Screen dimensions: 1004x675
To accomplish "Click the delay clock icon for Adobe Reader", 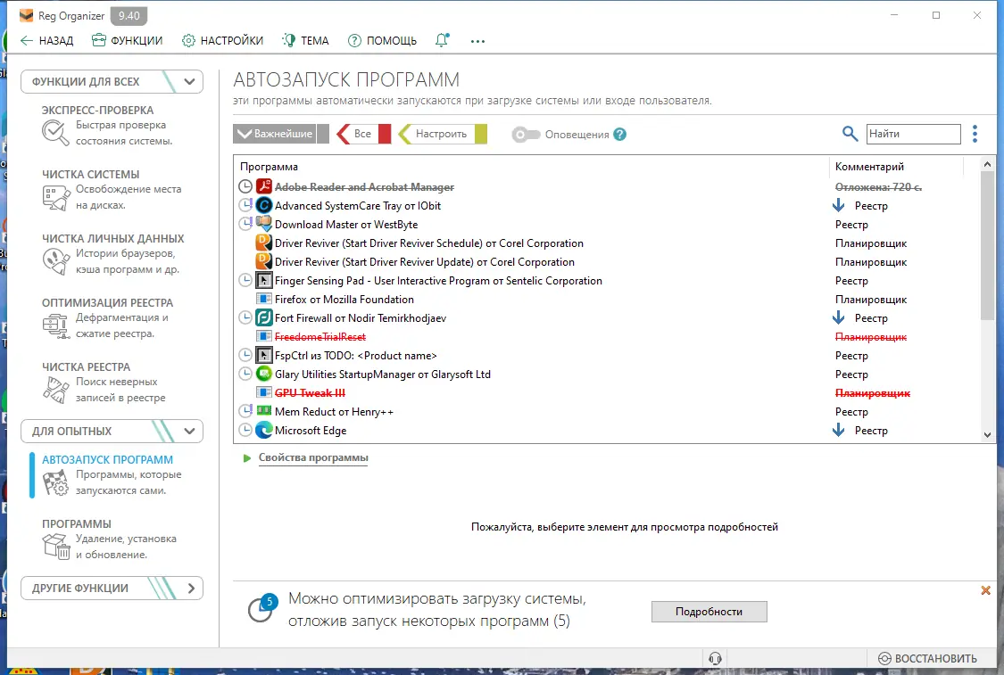I will coord(245,187).
